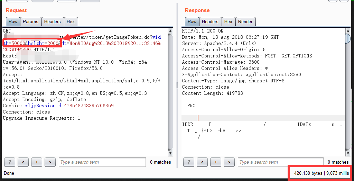
Task: Click the Response search previous '<' button
Action: [x=202, y=162]
